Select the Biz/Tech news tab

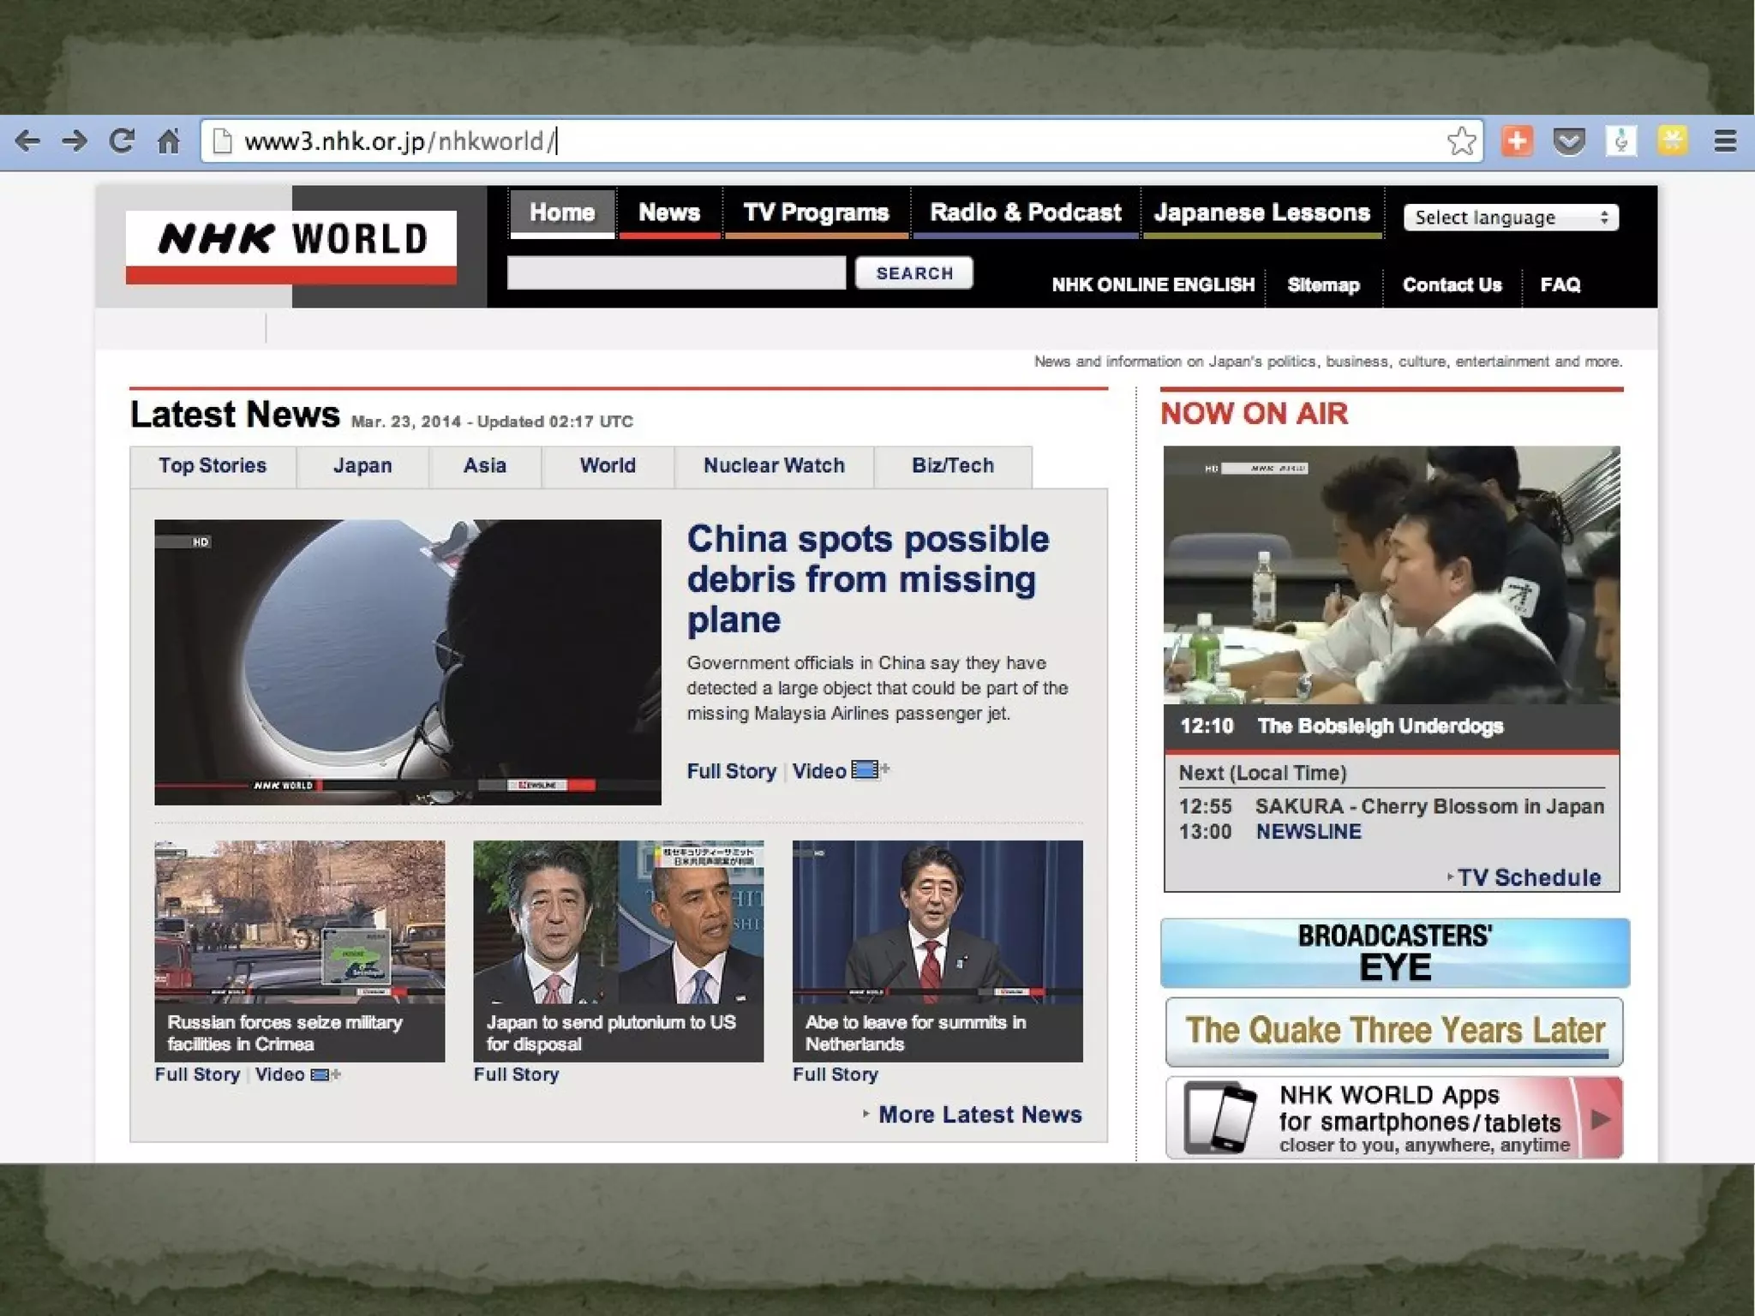pos(952,466)
